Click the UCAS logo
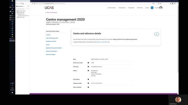The width and height of the screenshot is (188, 105). point(49,8)
